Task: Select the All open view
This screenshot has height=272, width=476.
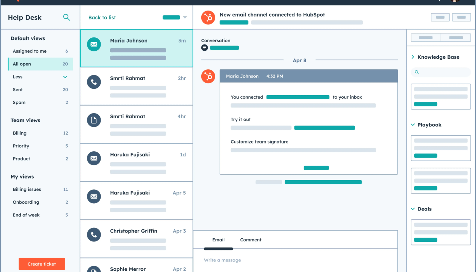Action: [x=40, y=64]
